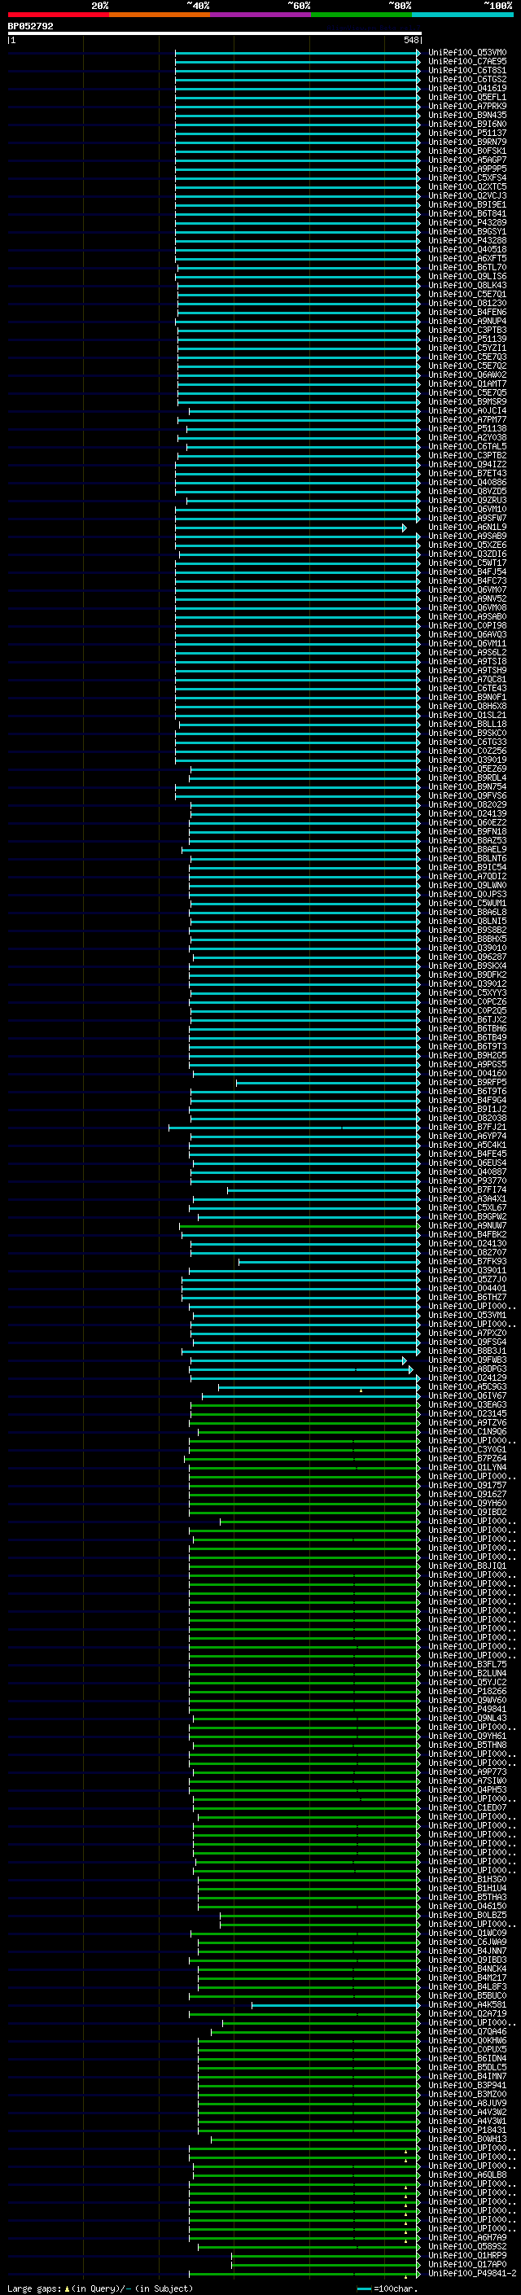Click hit label UniRef100_Q39019
The image size is (521, 2295).
[466, 760]
